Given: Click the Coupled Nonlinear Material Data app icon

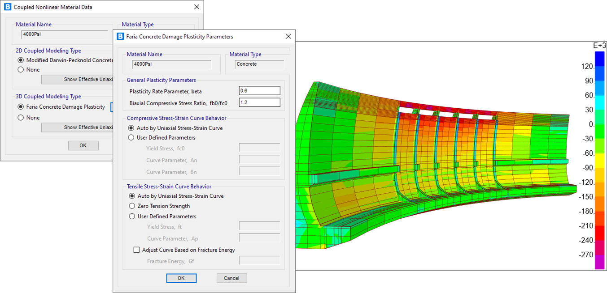Looking at the screenshot, I should pos(7,7).
